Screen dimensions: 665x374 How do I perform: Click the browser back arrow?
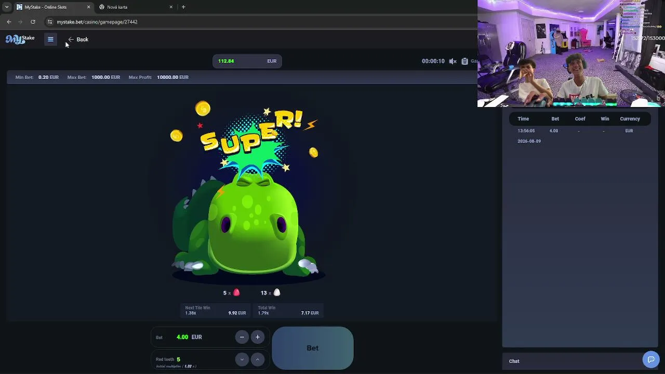[9, 22]
